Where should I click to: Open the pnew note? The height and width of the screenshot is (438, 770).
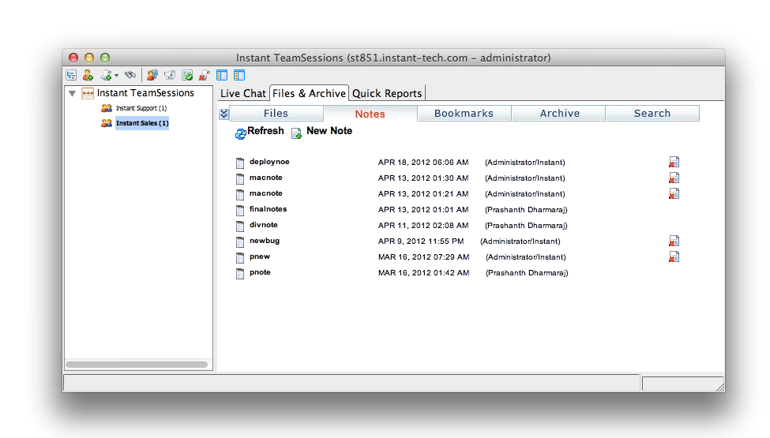pyautogui.click(x=259, y=256)
